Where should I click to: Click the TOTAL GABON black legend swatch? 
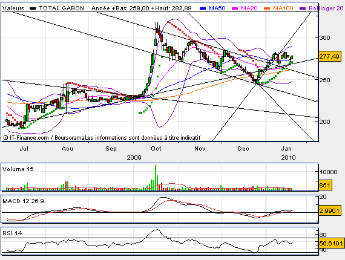coord(33,8)
